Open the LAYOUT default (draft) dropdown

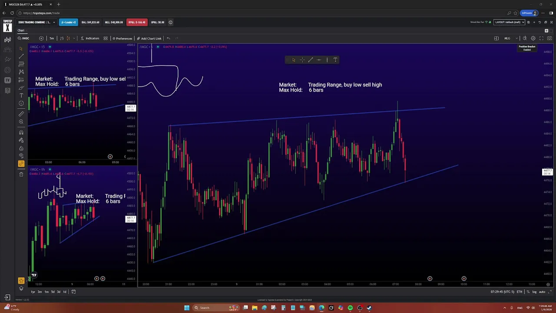click(x=509, y=22)
